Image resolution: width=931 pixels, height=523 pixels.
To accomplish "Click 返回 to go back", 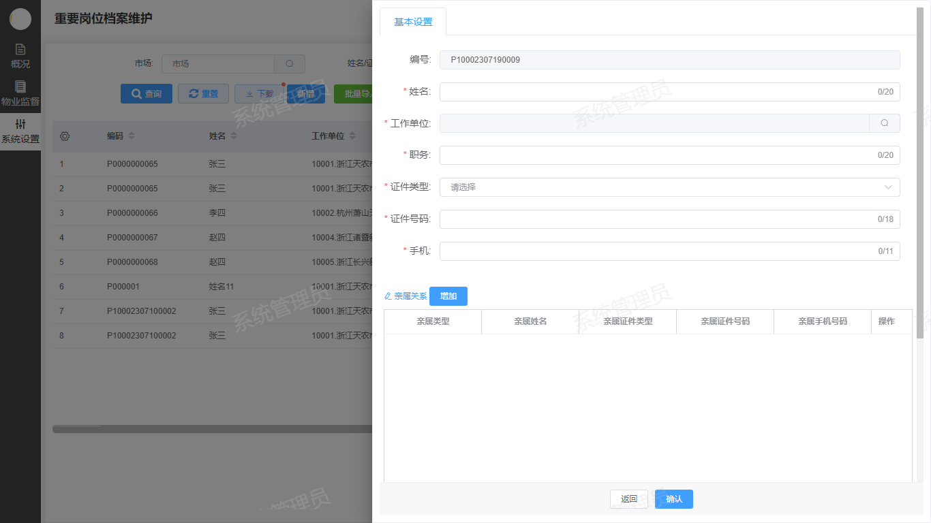I will tap(628, 499).
